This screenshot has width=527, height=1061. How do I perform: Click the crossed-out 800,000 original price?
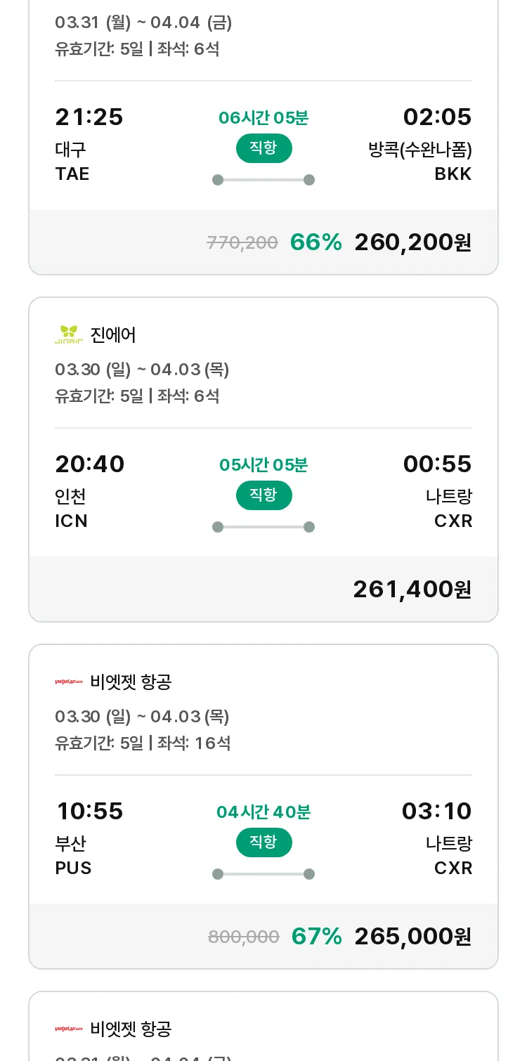[x=244, y=937]
